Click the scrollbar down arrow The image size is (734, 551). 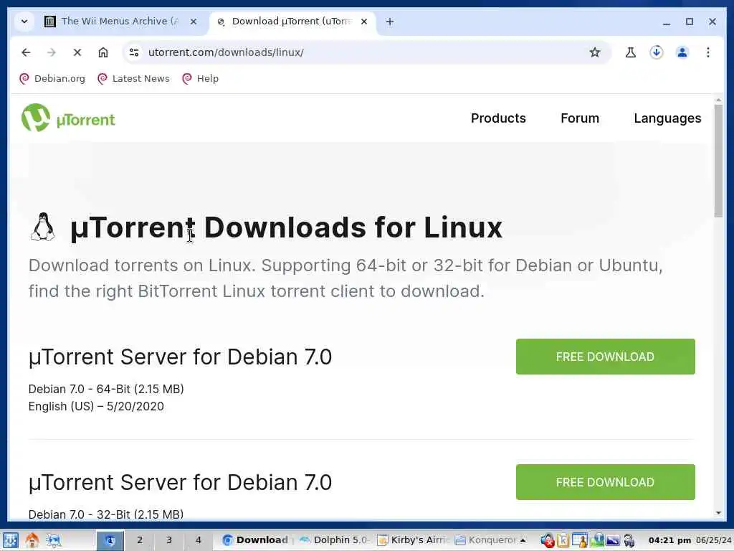point(718,513)
